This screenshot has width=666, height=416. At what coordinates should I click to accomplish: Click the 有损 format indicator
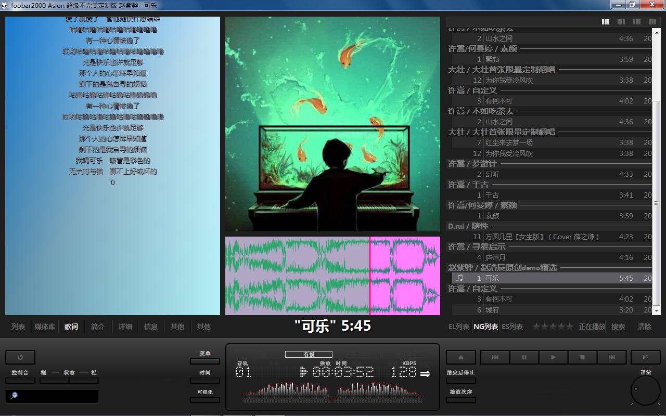(x=309, y=354)
